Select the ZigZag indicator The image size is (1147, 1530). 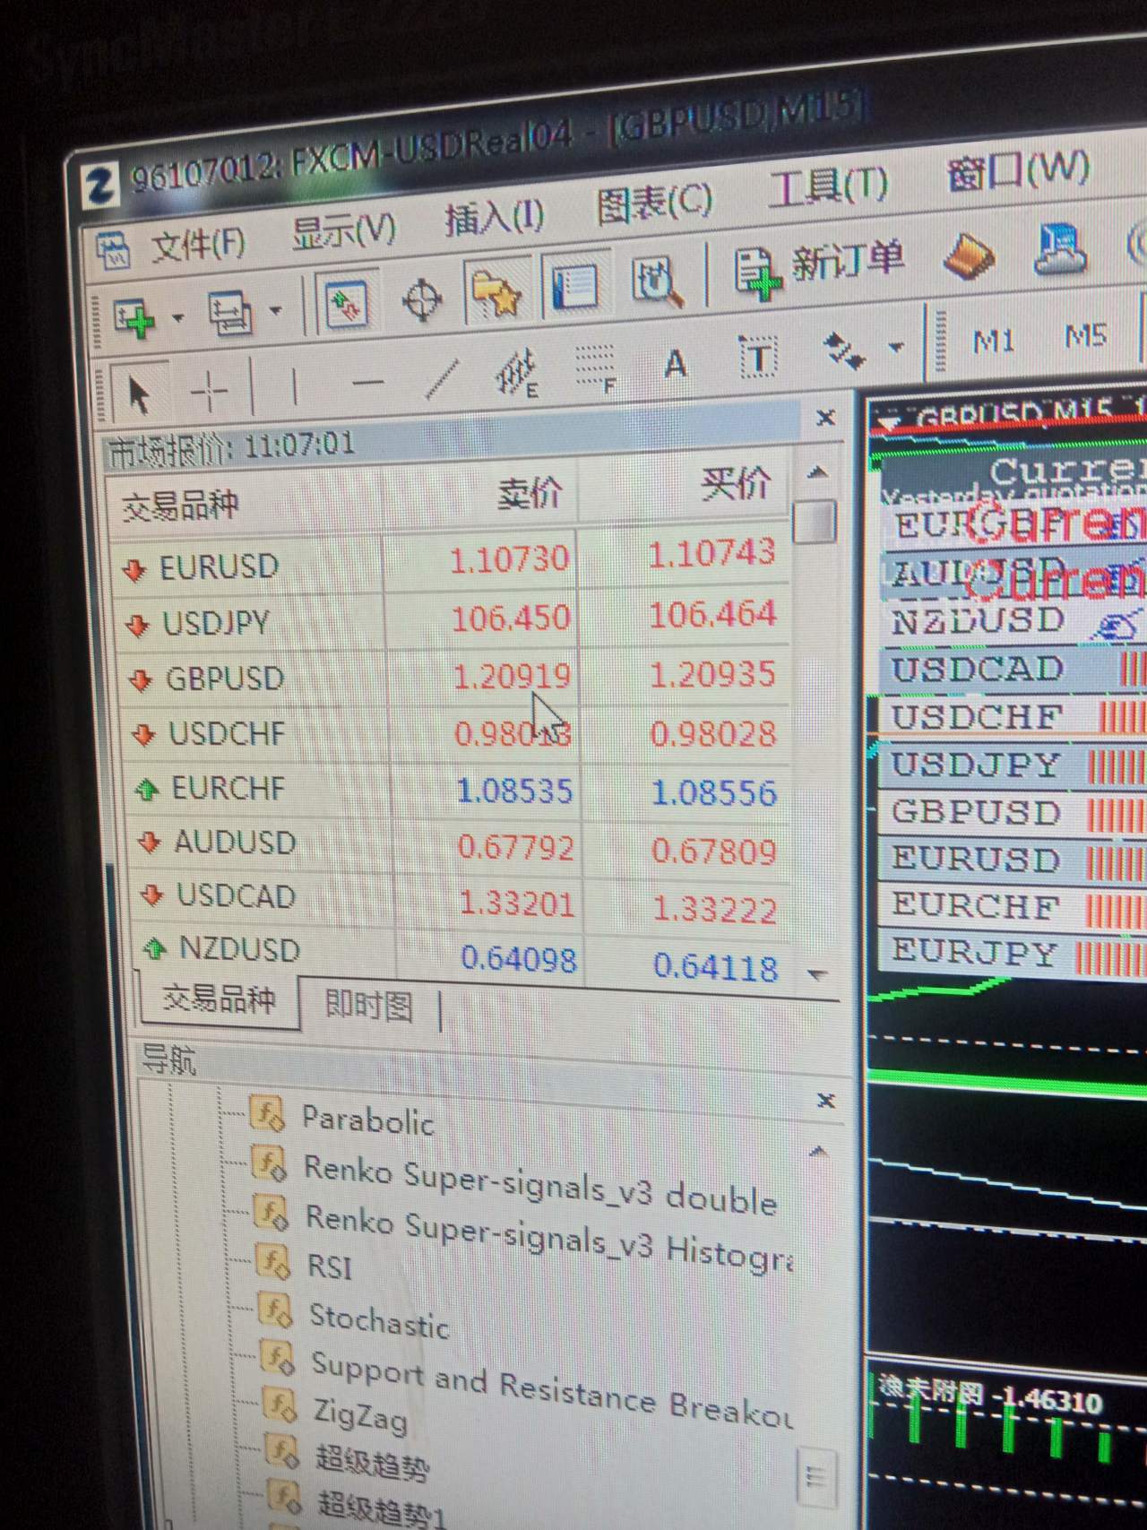tap(359, 1415)
